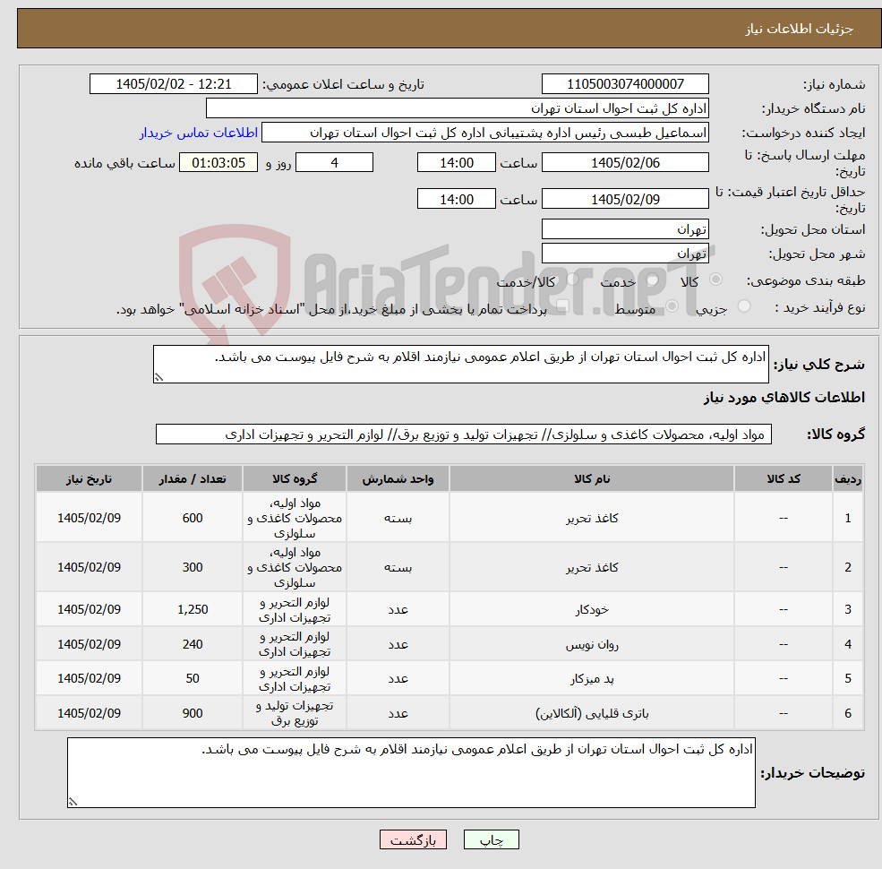
Task: Click the response deadline time 14:00 field
Action: 456,163
